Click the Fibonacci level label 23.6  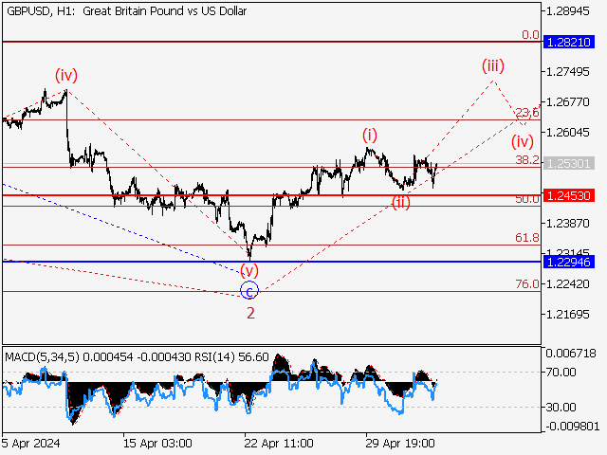pos(527,113)
